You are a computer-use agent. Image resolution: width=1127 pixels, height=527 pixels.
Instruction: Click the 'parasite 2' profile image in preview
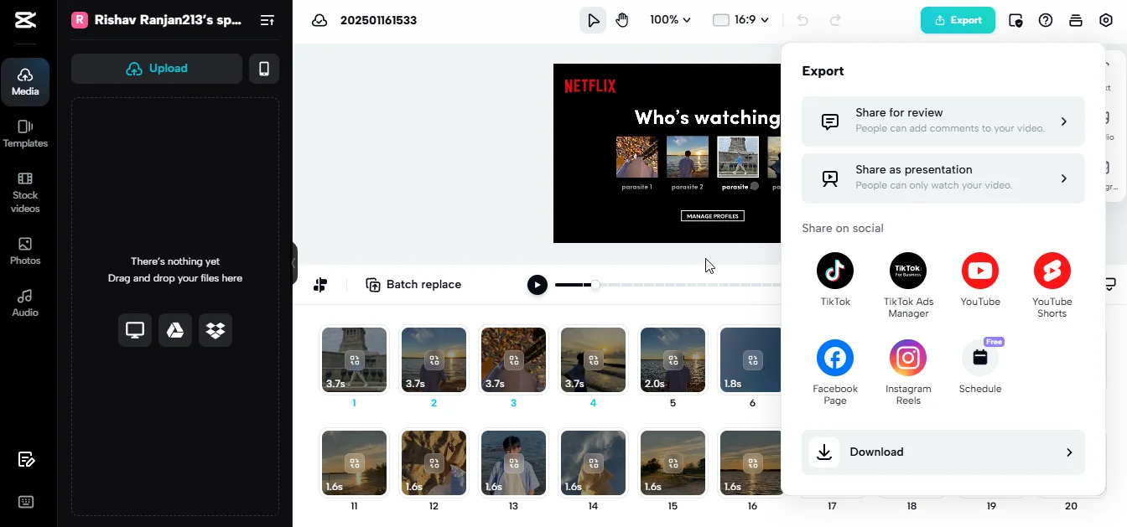point(687,157)
